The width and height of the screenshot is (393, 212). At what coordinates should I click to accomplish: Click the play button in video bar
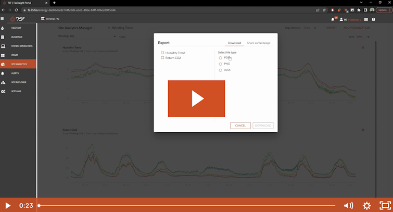tap(8, 205)
